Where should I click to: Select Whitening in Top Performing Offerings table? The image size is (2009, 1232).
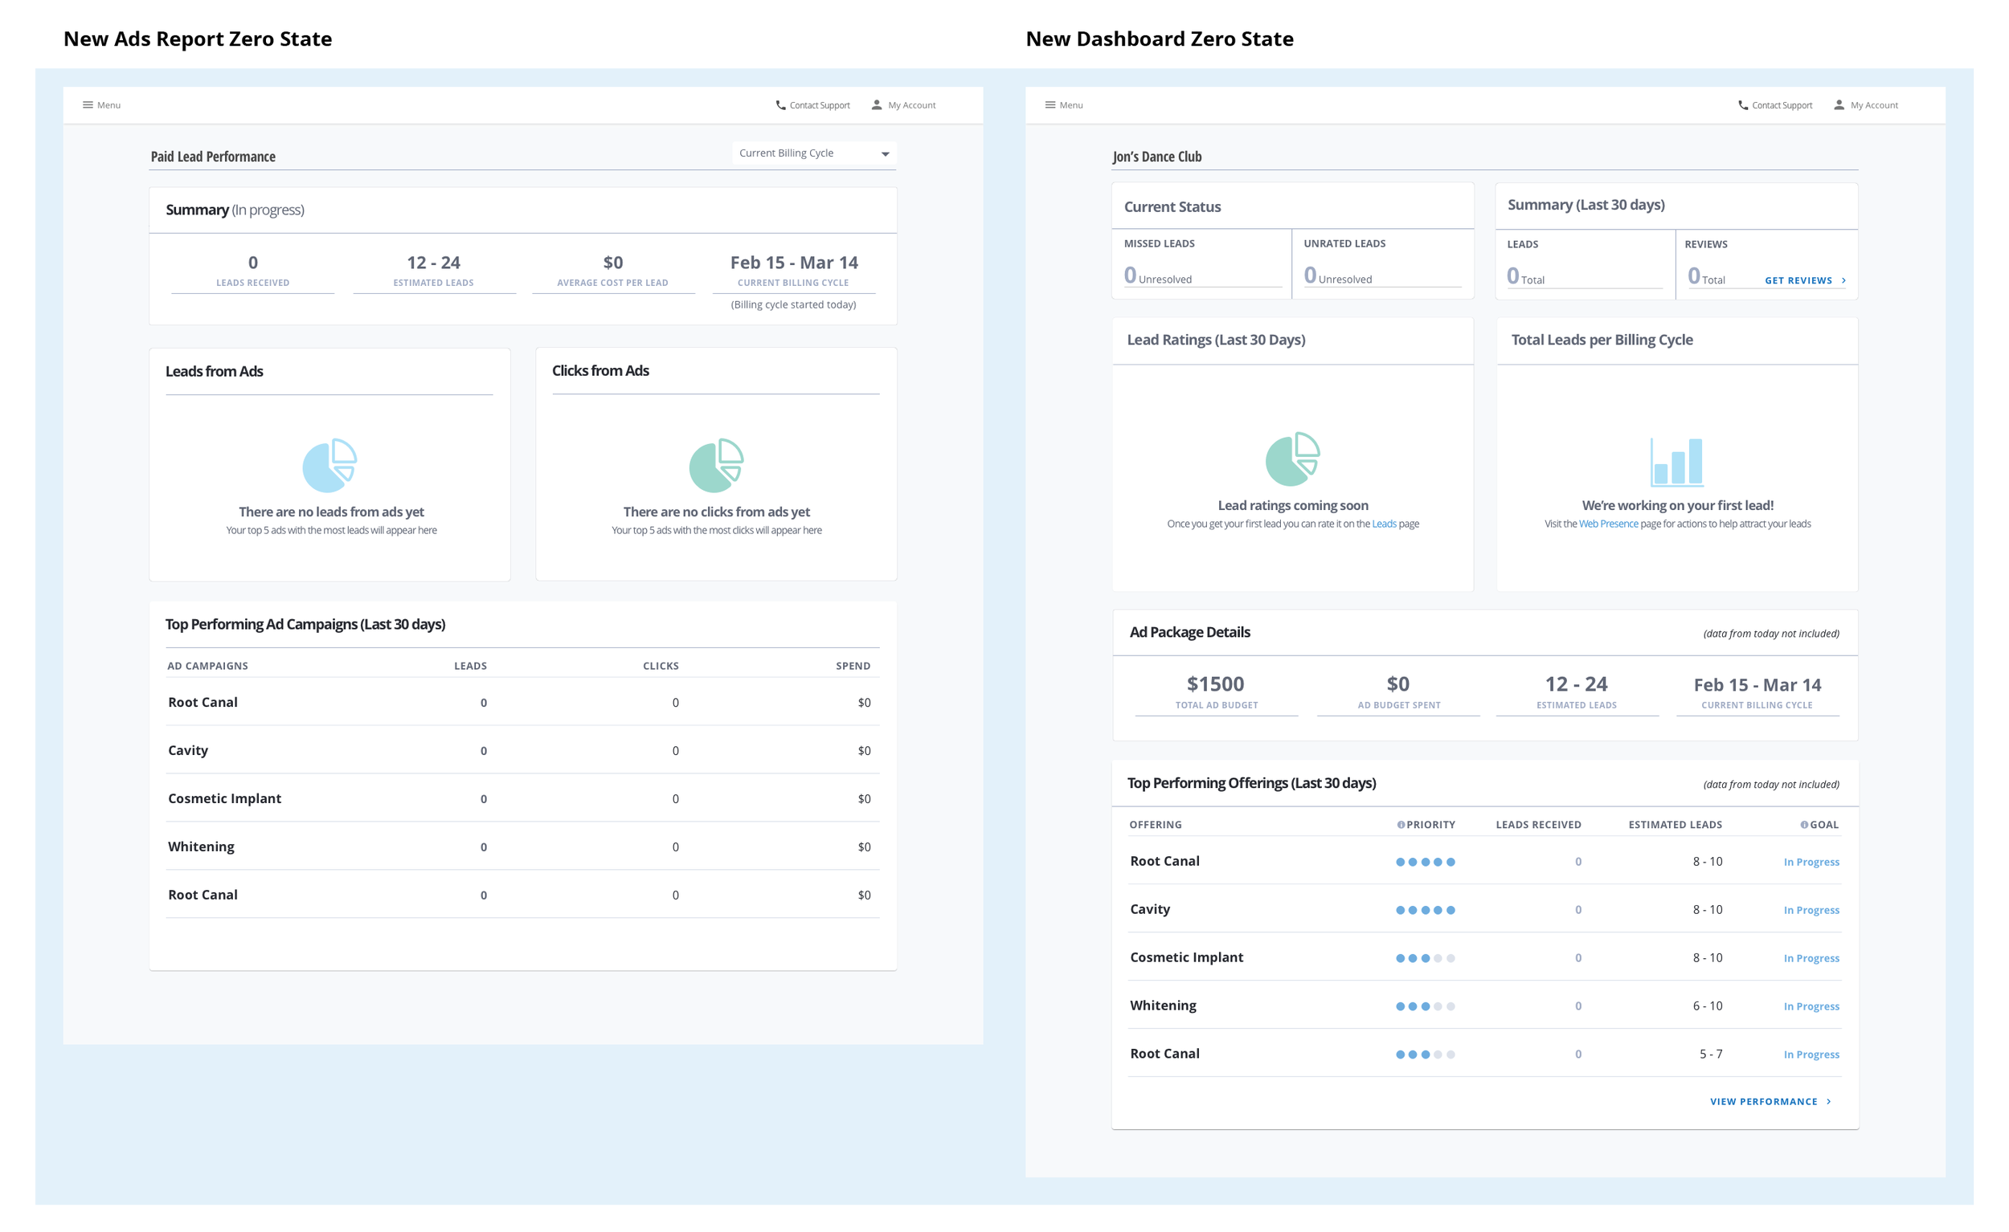[1163, 1006]
